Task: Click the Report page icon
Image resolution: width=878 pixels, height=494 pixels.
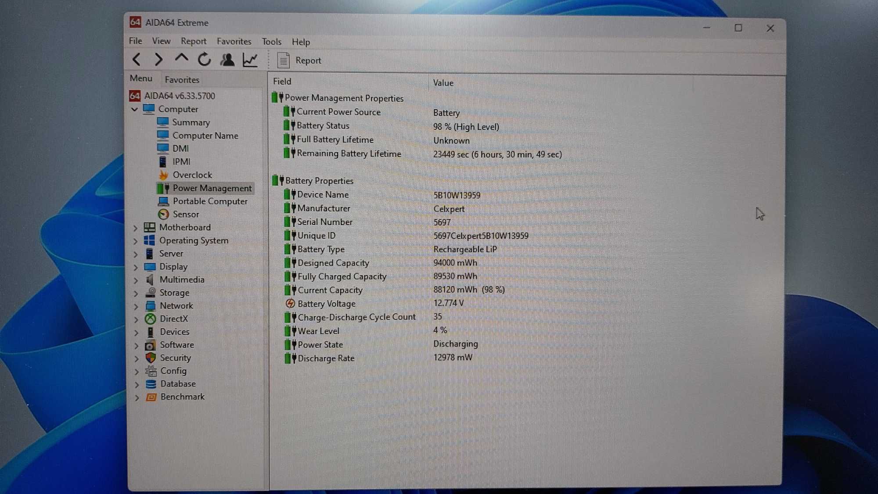Action: [284, 61]
